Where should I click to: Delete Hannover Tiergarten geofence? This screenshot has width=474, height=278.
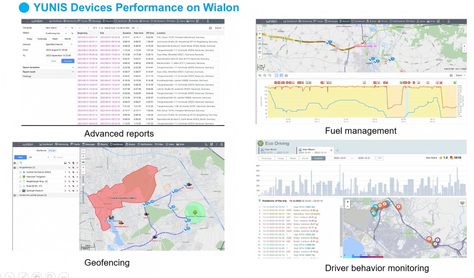coord(78,177)
